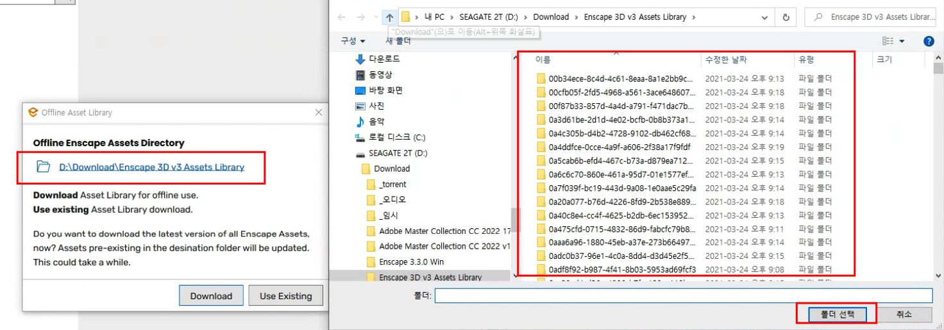The width and height of the screenshot is (944, 330).
Task: Click the search magnifier icon
Action: pos(818,17)
